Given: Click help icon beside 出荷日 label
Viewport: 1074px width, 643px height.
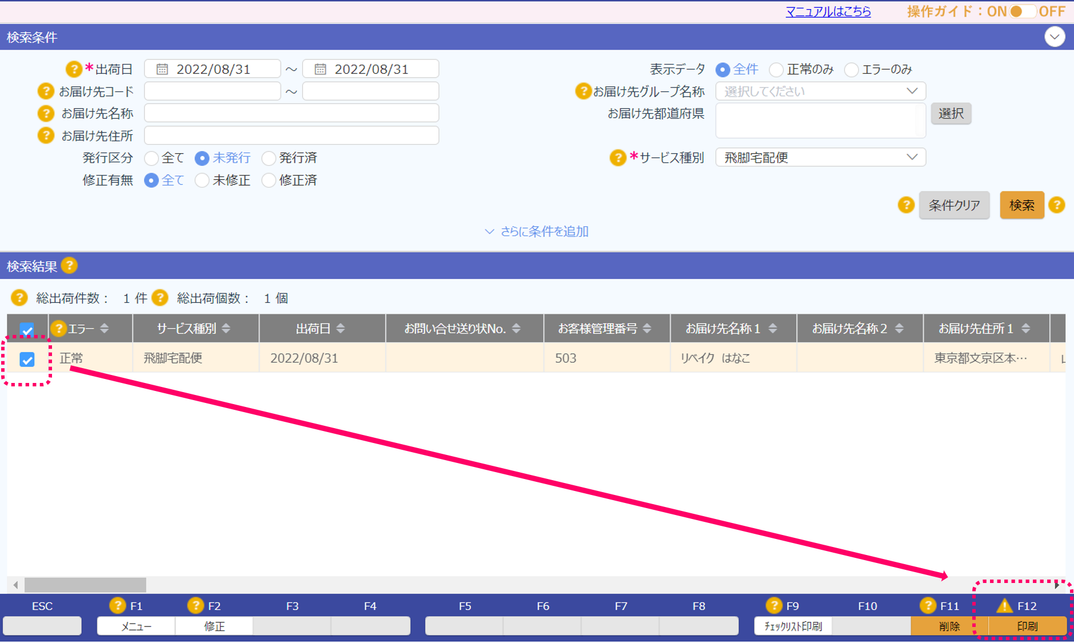Looking at the screenshot, I should tap(73, 69).
